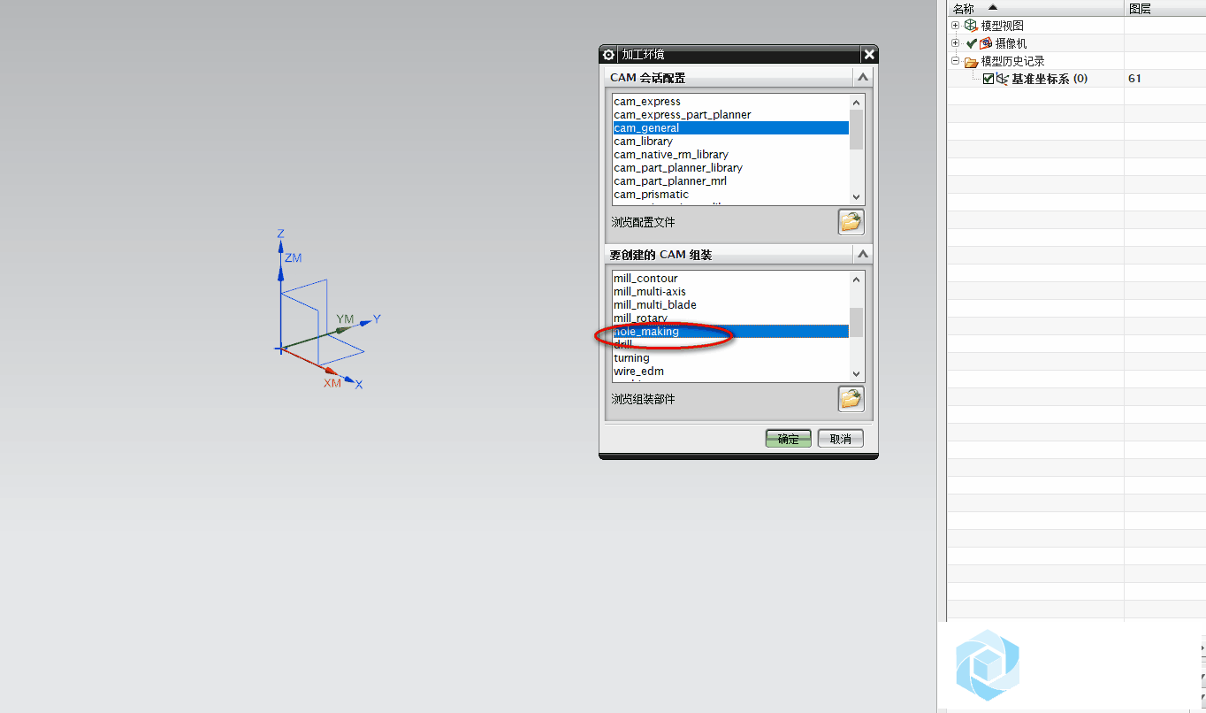The image size is (1206, 713).
Task: Click the 模型视图 node icon
Action: pos(971,26)
